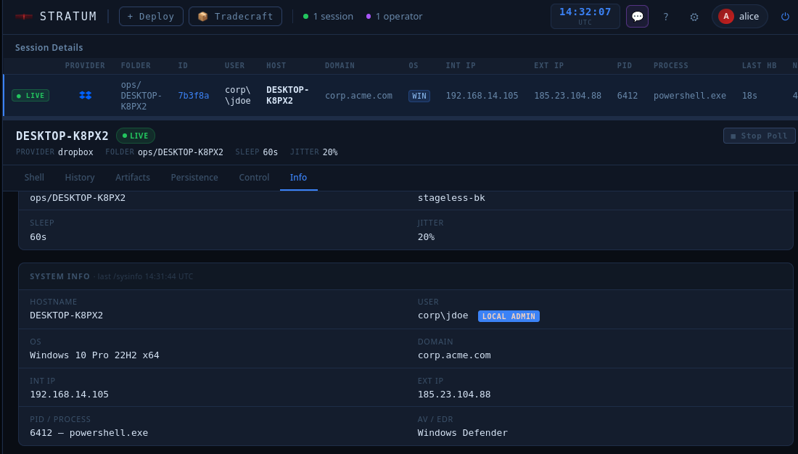Click the power logout icon

[x=785, y=16]
